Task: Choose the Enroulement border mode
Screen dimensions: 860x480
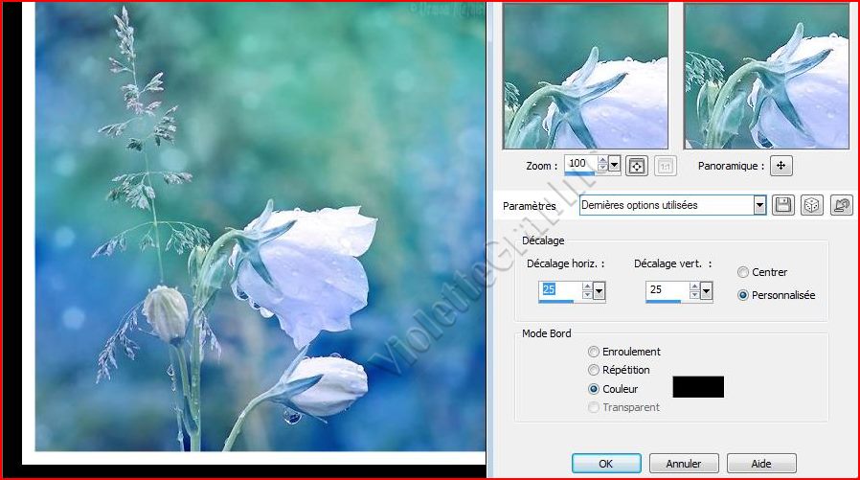Action: click(595, 352)
